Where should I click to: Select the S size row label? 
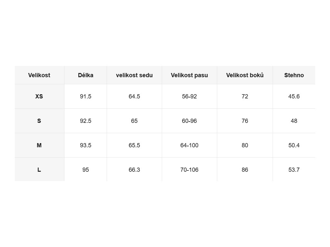[39, 121]
